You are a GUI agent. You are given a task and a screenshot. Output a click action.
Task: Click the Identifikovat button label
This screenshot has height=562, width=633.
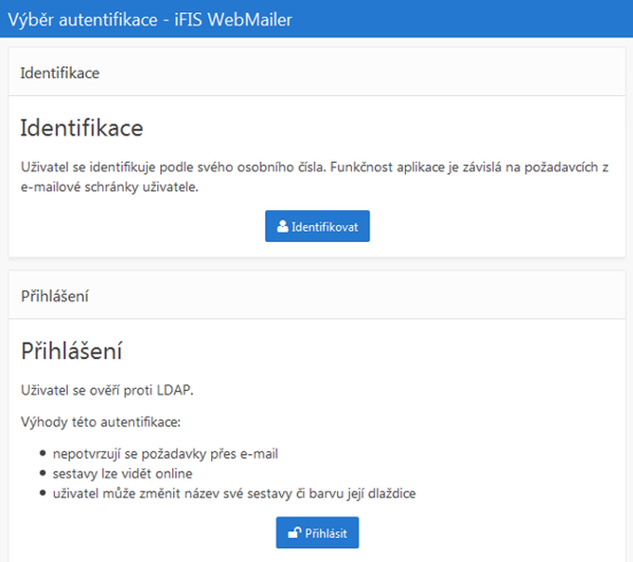[325, 227]
